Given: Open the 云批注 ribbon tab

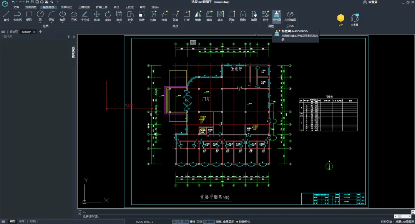Looking at the screenshot, I should click(129, 7).
